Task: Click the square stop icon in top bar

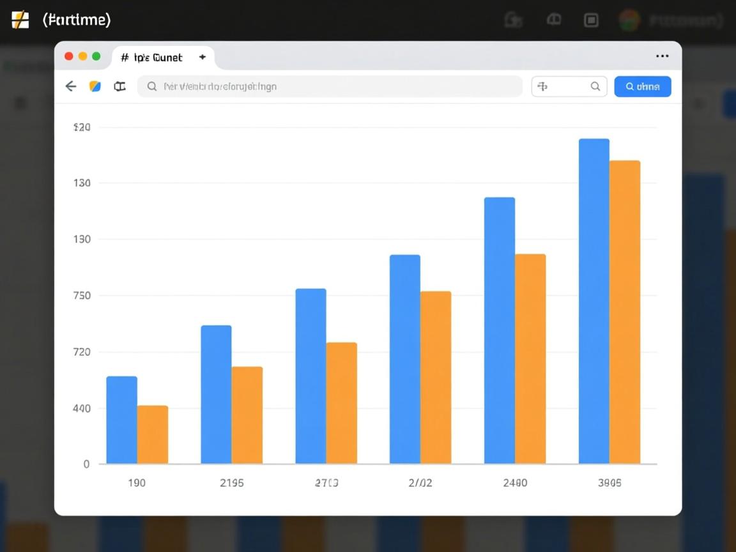Action: tap(591, 20)
